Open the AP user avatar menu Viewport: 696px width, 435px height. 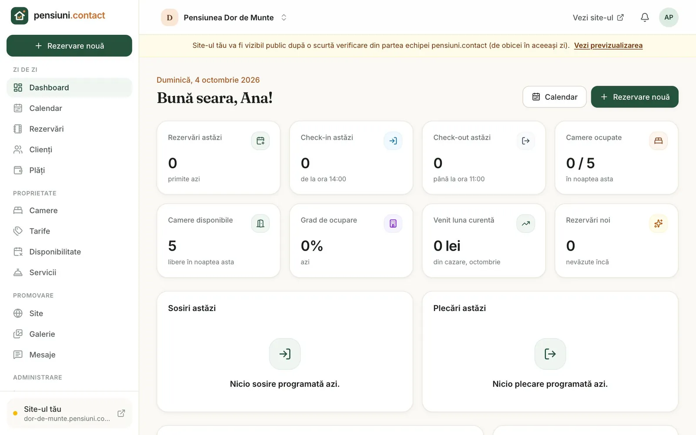(x=669, y=17)
